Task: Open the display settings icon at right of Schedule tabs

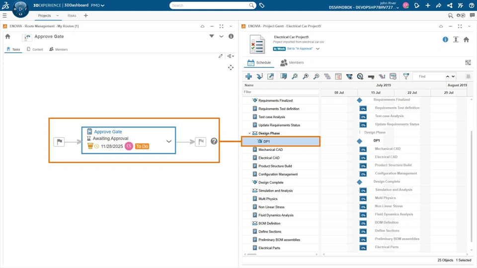Action: coord(468,63)
